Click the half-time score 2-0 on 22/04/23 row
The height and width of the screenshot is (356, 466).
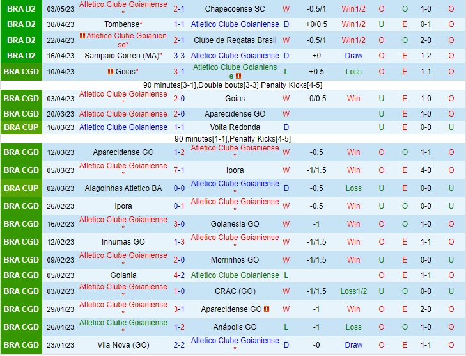pos(426,40)
